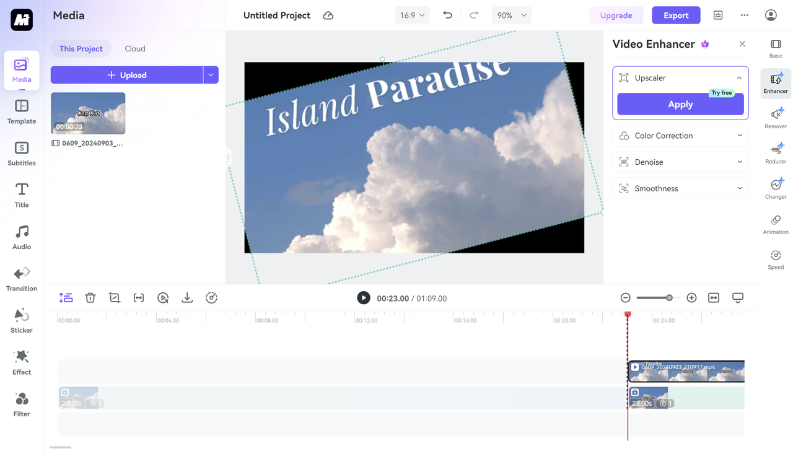Viewport: 793px width, 454px height.
Task: Open the background Remover tool
Action: pos(775,118)
